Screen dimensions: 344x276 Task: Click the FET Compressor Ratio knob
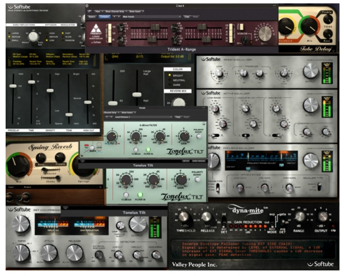coord(21,252)
